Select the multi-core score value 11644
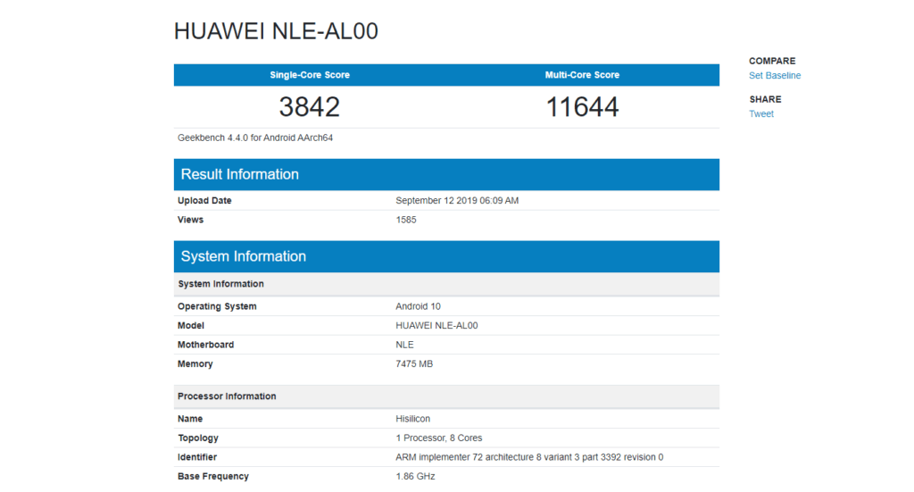The width and height of the screenshot is (914, 492). [582, 107]
